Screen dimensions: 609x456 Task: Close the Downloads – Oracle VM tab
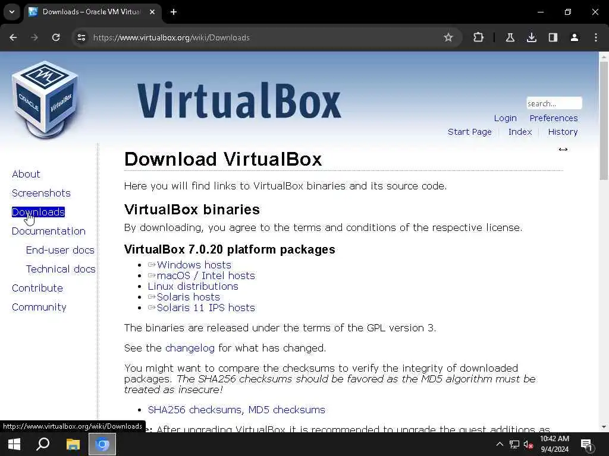(152, 12)
